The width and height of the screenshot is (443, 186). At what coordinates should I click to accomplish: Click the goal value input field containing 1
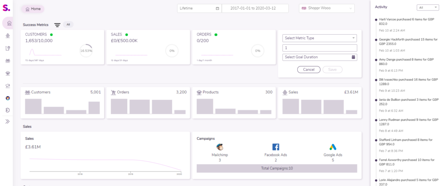click(x=319, y=48)
